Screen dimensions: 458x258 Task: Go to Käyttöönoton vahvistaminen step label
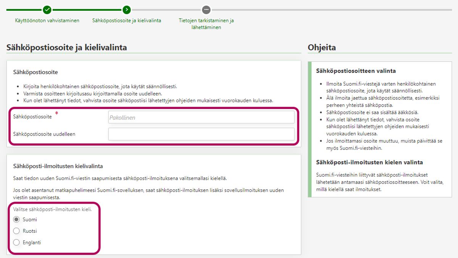[x=47, y=21]
